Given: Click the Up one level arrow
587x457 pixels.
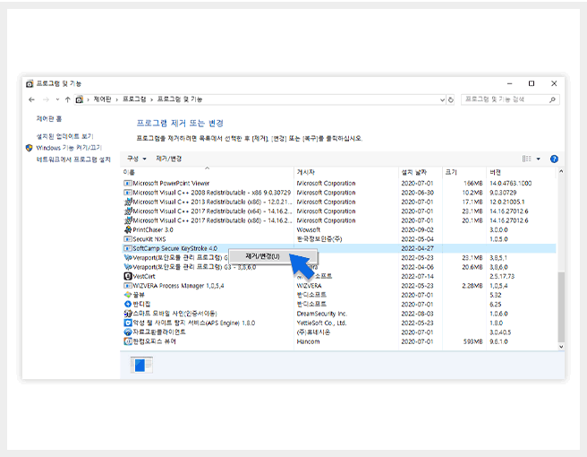Looking at the screenshot, I should pos(67,99).
